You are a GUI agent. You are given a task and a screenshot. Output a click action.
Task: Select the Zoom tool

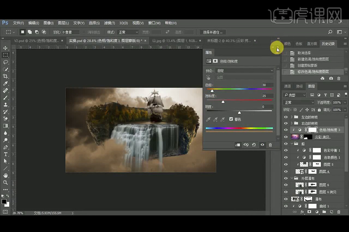pyautogui.click(x=5, y=182)
